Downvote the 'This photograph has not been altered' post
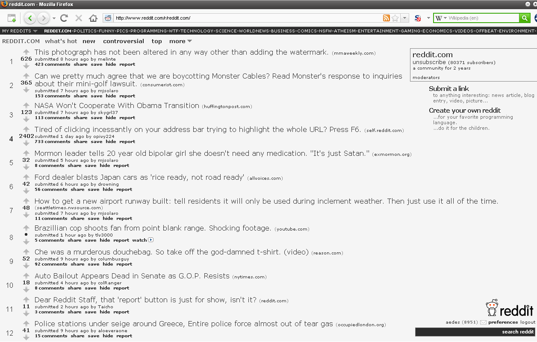The height and width of the screenshot is (342, 537). point(26,66)
